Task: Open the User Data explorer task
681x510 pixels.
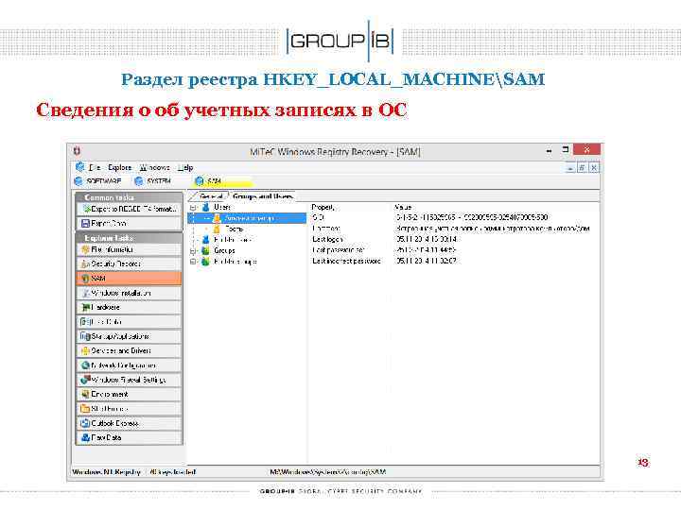Action: coord(129,322)
